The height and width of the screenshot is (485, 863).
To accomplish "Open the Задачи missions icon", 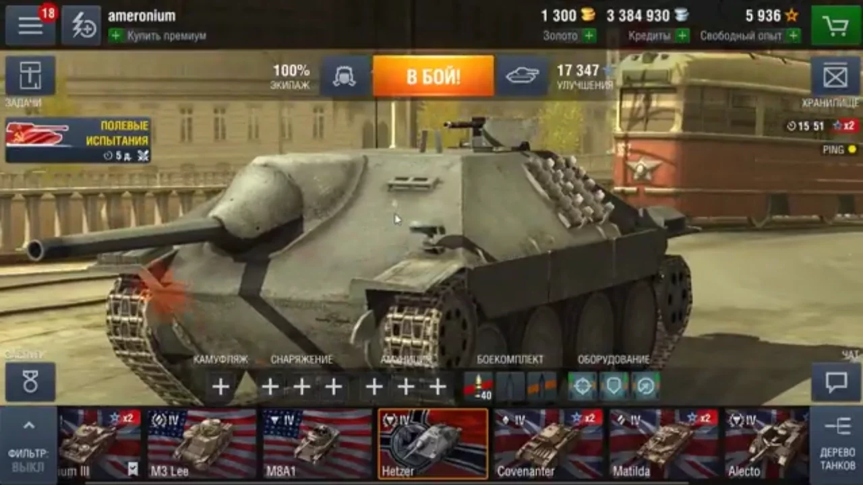I will click(30, 76).
